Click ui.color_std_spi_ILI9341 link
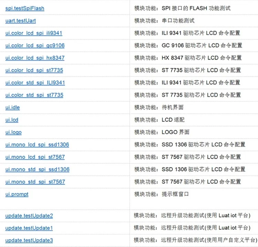Viewport: 258px width, 247px height. click(35, 83)
